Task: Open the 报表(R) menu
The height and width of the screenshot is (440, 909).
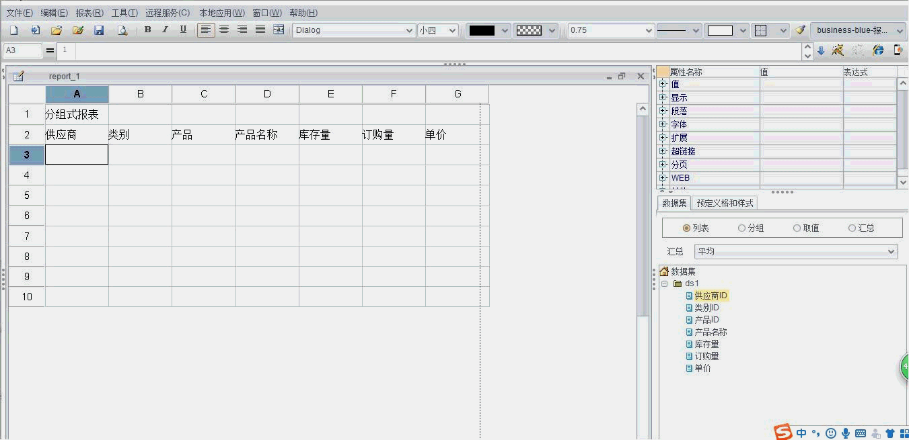Action: [89, 13]
